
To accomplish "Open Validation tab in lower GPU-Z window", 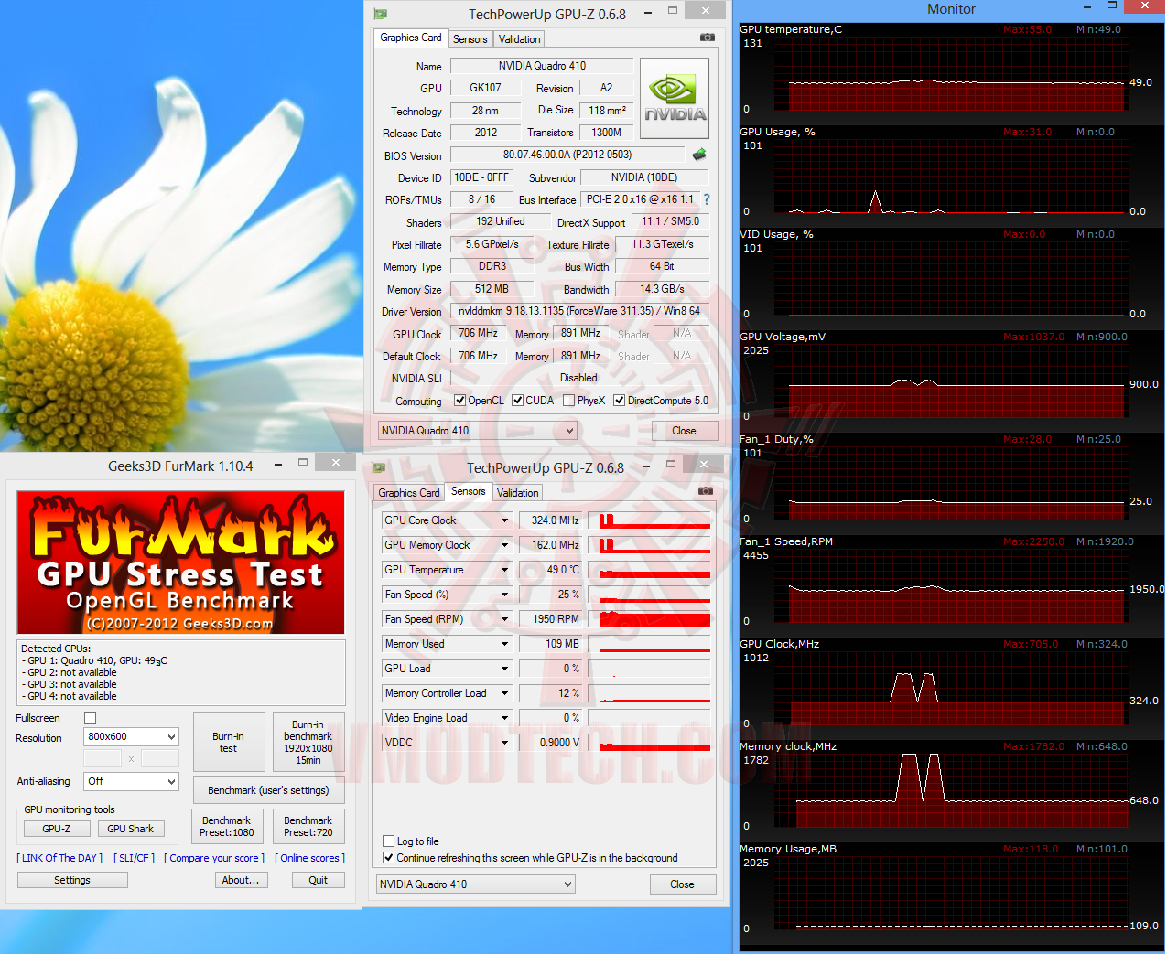I will [x=517, y=493].
